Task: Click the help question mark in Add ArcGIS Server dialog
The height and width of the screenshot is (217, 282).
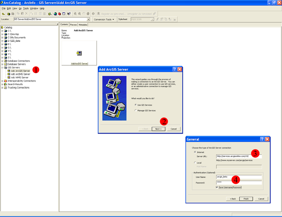Action: click(174, 69)
